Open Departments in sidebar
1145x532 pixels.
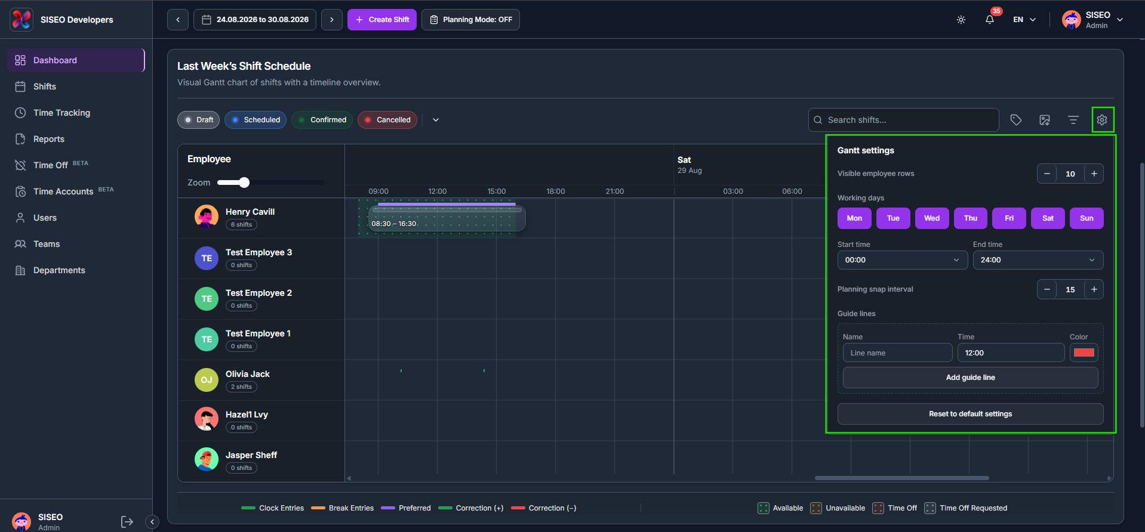[x=76, y=270]
